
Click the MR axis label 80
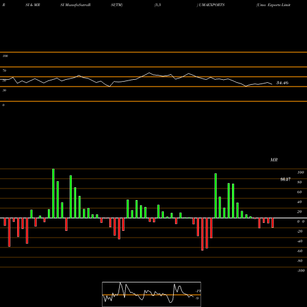300,182
